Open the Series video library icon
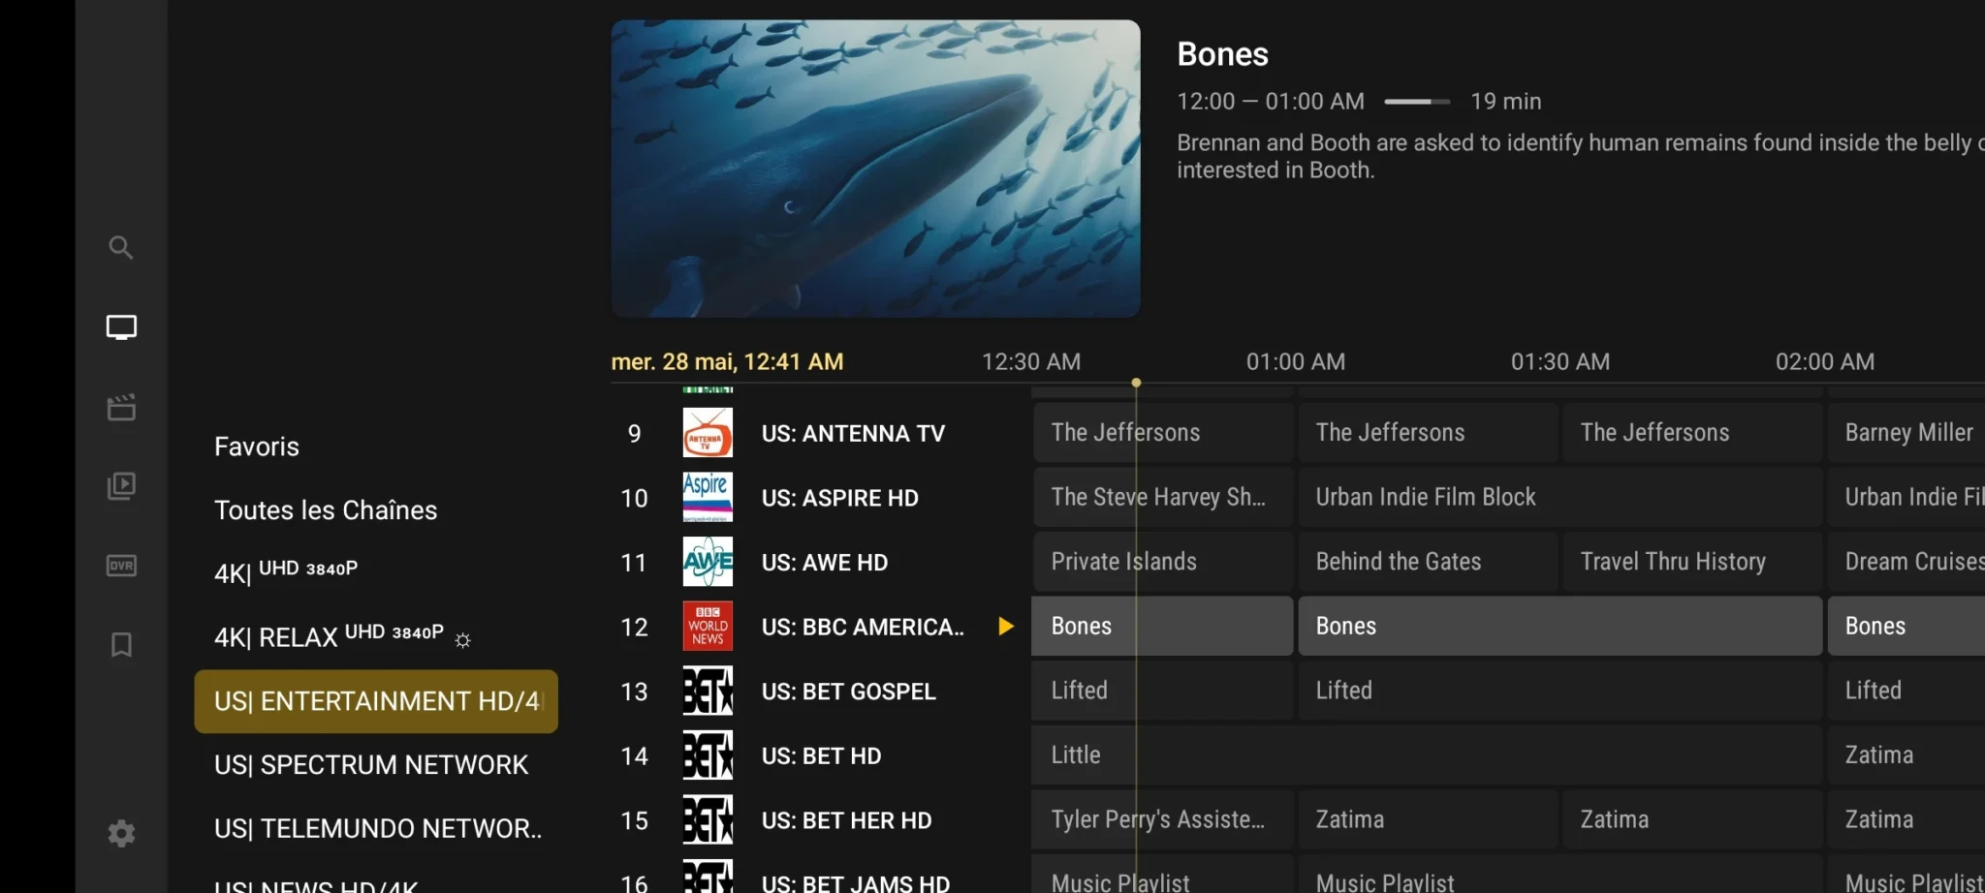The height and width of the screenshot is (893, 1985). click(121, 486)
